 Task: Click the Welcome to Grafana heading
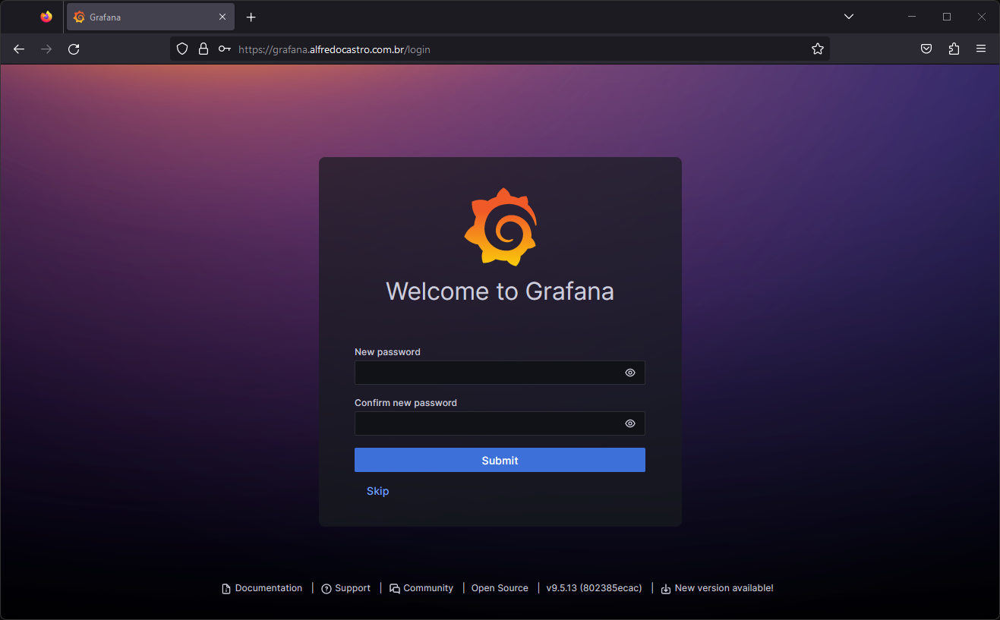tap(500, 291)
